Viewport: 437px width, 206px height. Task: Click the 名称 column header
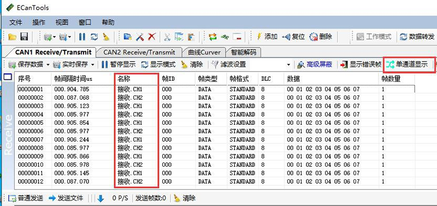coord(137,79)
